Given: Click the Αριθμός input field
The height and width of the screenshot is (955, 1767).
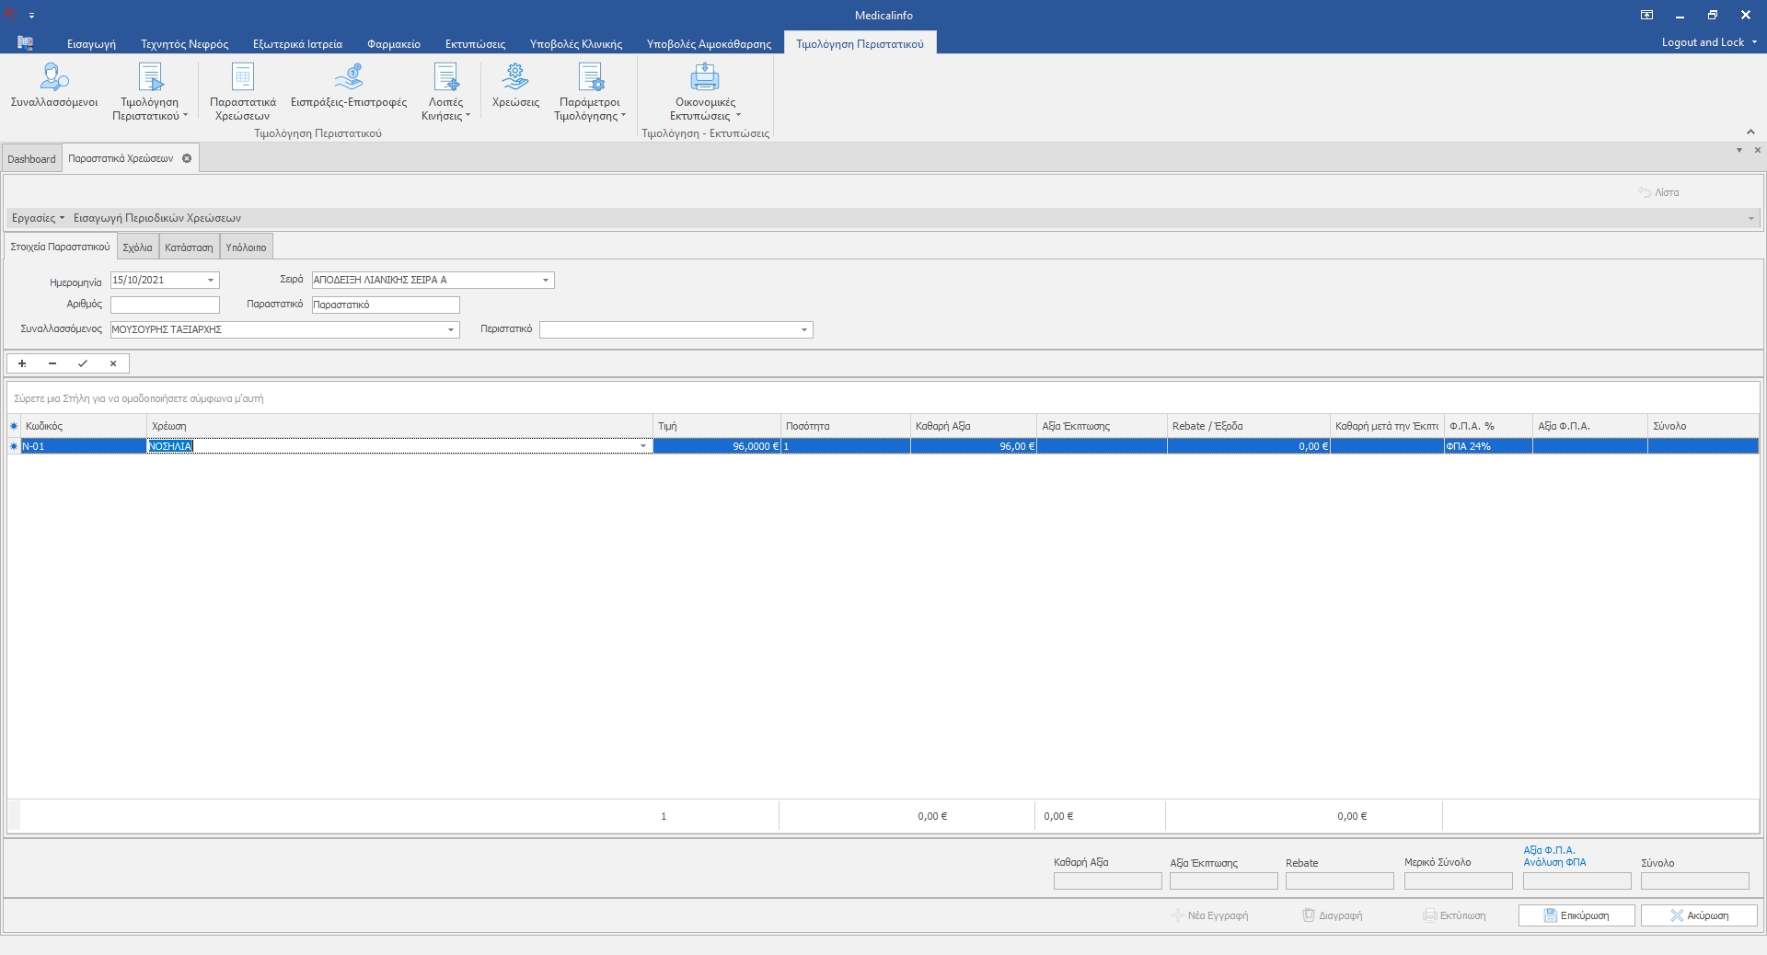Looking at the screenshot, I should pyautogui.click(x=165, y=305).
